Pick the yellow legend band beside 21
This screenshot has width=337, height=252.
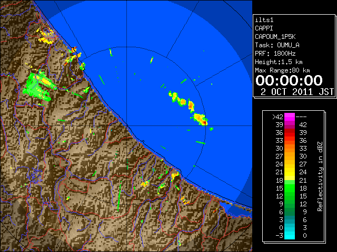290,172
